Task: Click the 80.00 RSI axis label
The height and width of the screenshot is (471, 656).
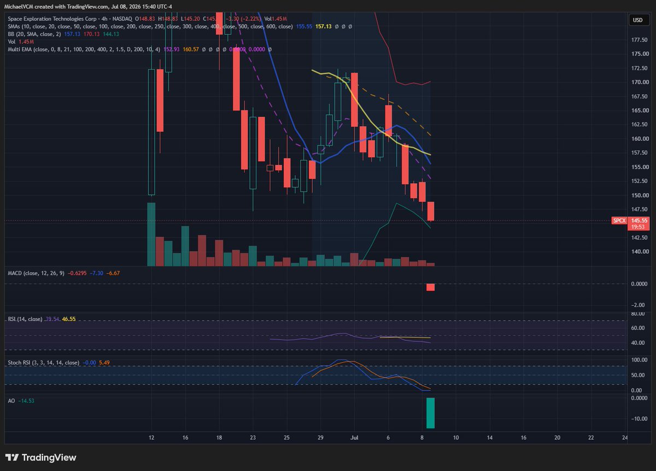Action: 638,313
